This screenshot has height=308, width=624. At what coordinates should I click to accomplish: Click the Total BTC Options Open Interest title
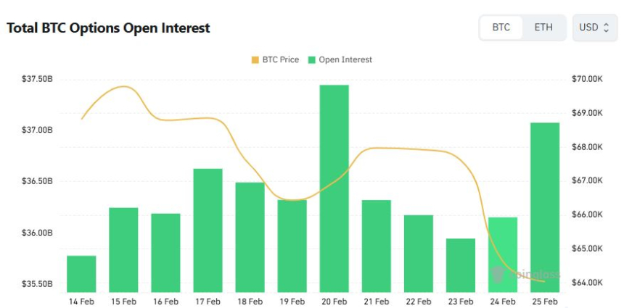[x=108, y=28]
